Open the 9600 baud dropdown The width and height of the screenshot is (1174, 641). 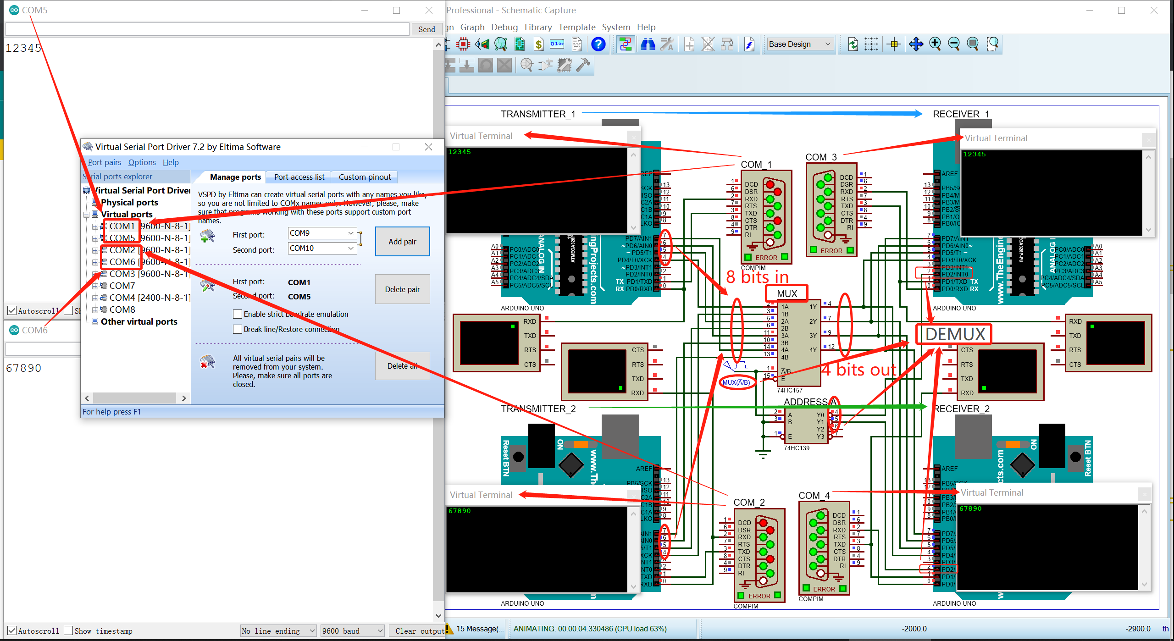click(352, 631)
